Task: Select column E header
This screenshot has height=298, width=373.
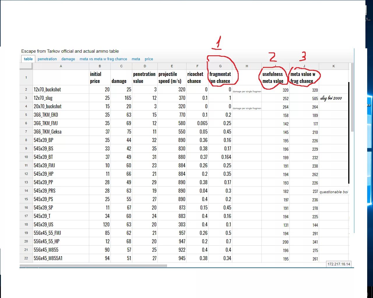Action: (172, 66)
